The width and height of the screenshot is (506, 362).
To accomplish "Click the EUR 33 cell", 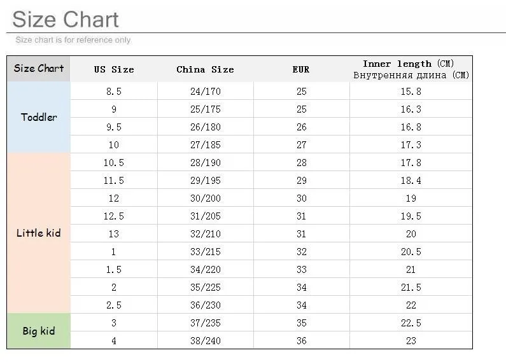I will coord(301,269).
